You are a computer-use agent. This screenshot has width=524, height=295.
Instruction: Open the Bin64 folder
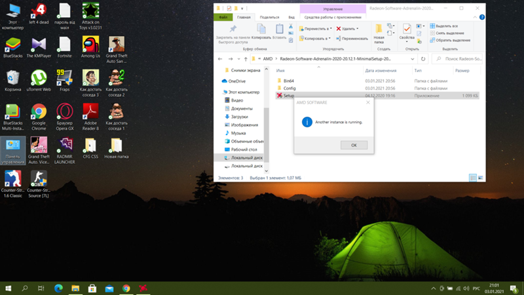pos(290,80)
